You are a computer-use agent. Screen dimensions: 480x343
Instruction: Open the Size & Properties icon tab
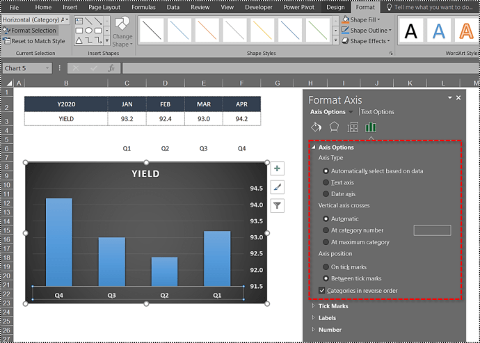click(353, 127)
